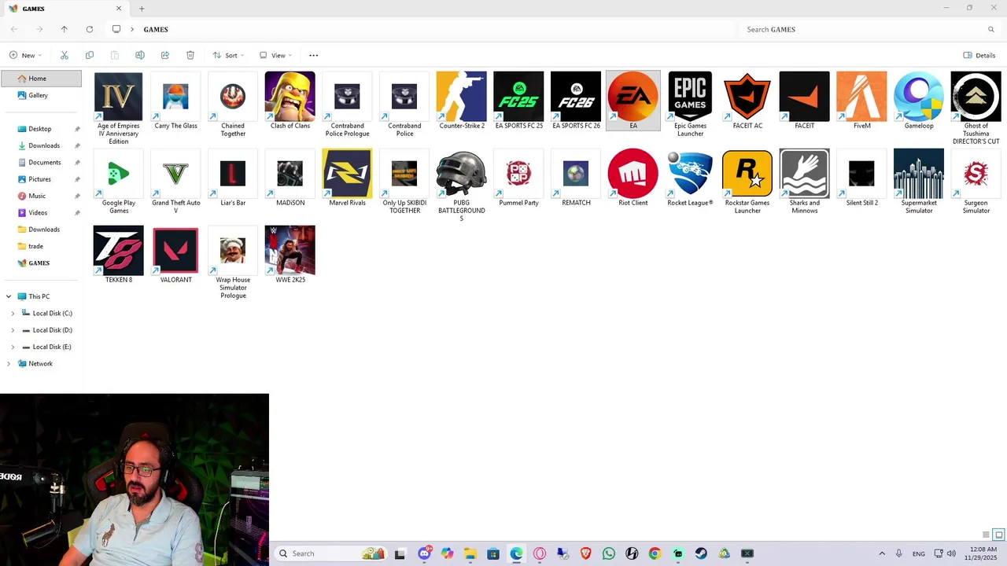
Task: Select the REMATCH game icon
Action: click(x=576, y=174)
